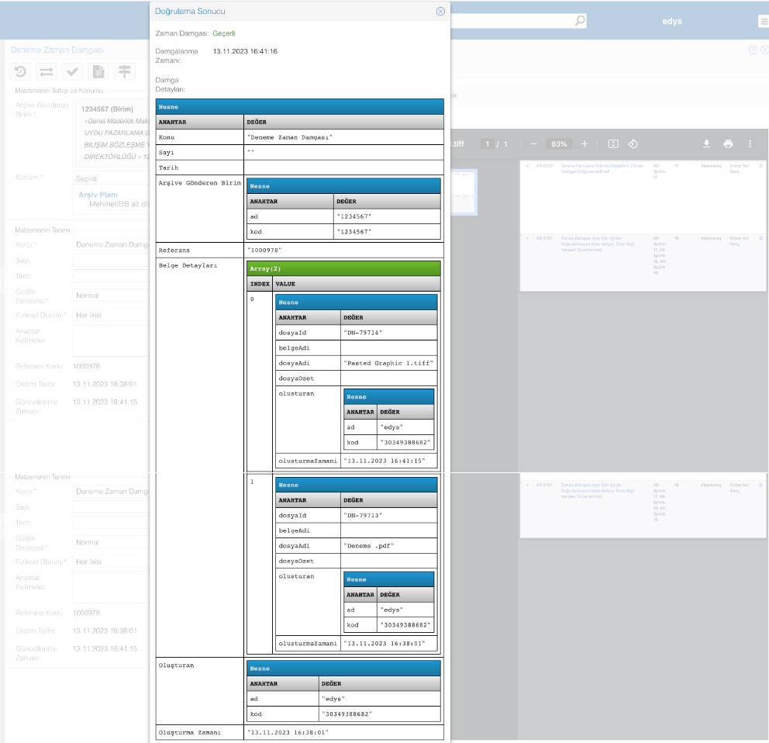
Task: Click the search magnifier icon in top bar
Action: [580, 21]
